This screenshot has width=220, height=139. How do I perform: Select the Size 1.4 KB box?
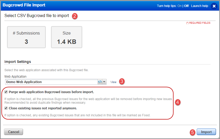pos(67,37)
